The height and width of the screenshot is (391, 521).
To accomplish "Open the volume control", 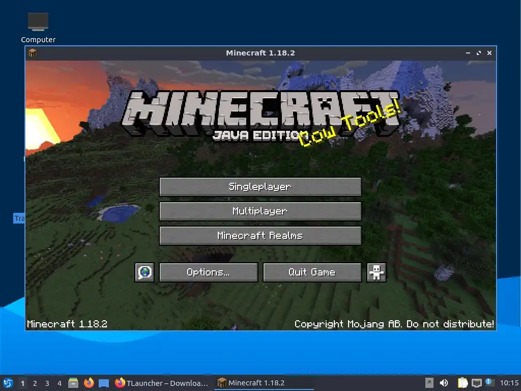I will click(444, 383).
